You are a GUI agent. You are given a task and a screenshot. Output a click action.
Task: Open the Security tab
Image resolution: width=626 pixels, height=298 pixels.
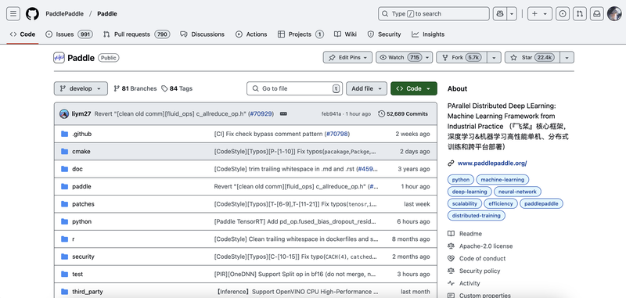(384, 34)
